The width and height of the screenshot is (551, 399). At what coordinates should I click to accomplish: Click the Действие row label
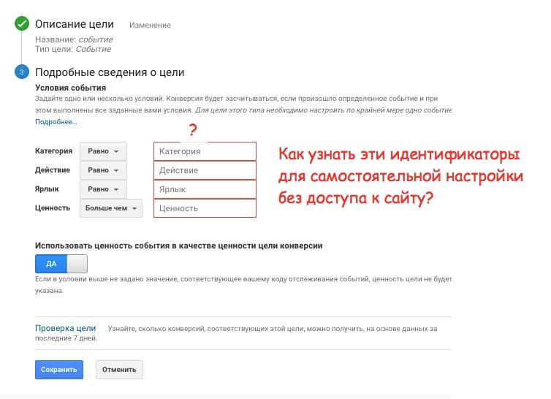point(53,170)
